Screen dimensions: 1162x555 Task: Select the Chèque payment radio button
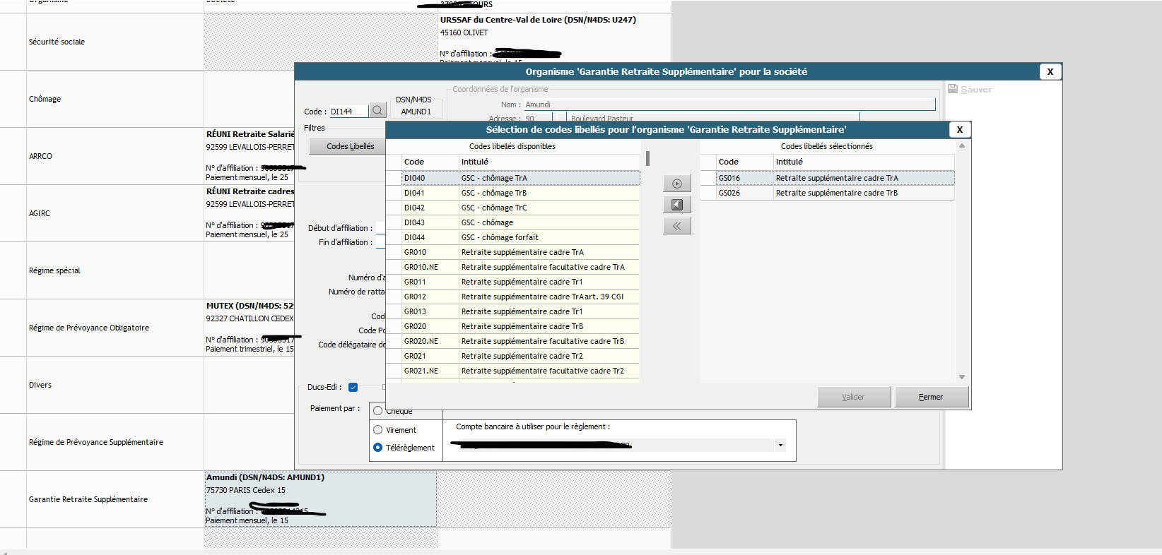(378, 410)
